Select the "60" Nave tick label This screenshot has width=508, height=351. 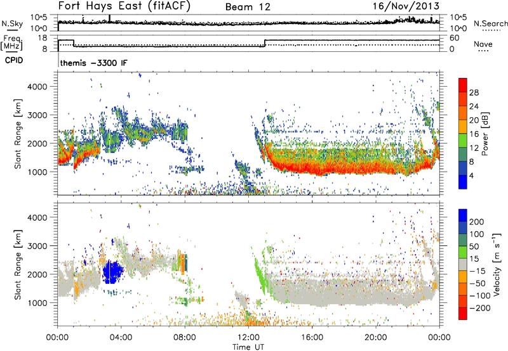[454, 38]
